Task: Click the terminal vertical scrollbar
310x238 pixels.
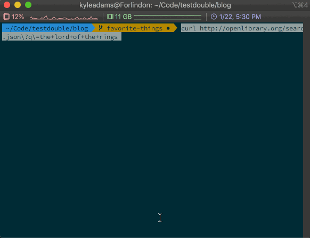Action: pyautogui.click(x=306, y=130)
